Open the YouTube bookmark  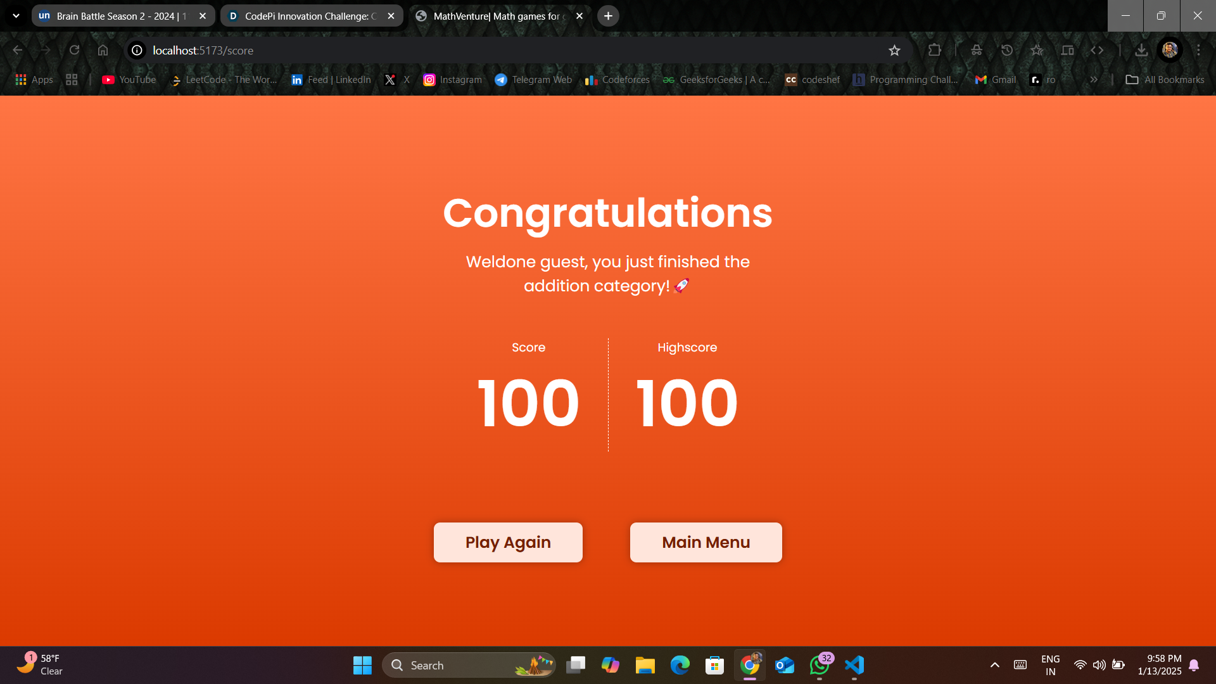[x=129, y=80]
